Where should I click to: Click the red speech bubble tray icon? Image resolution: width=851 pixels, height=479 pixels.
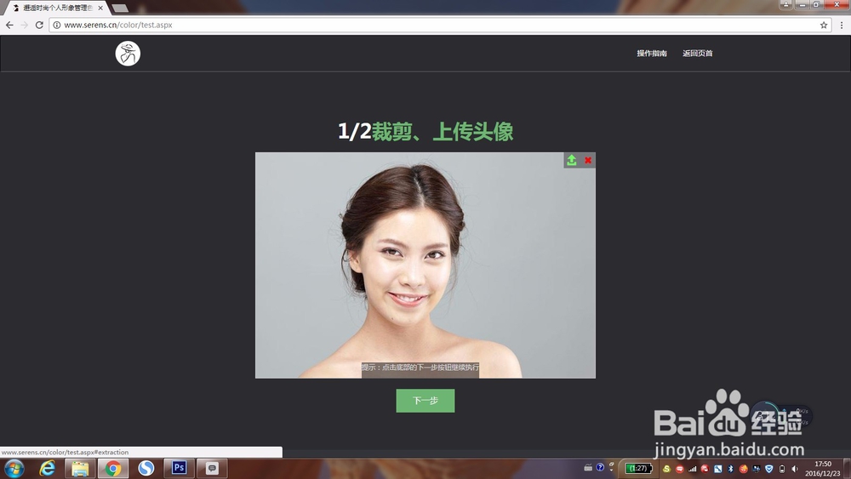(x=679, y=469)
